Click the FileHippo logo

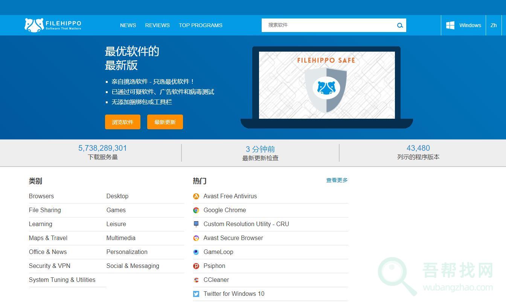click(x=53, y=25)
